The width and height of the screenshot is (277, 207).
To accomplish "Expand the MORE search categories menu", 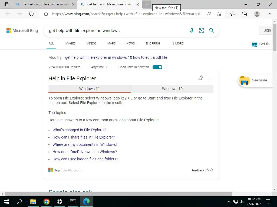I will (x=178, y=43).
